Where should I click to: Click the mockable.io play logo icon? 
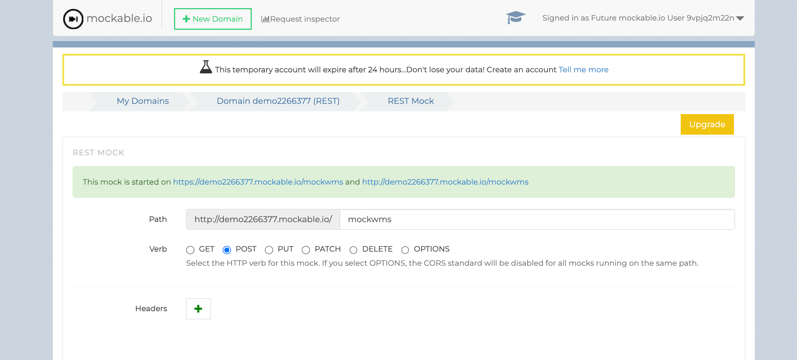point(73,19)
